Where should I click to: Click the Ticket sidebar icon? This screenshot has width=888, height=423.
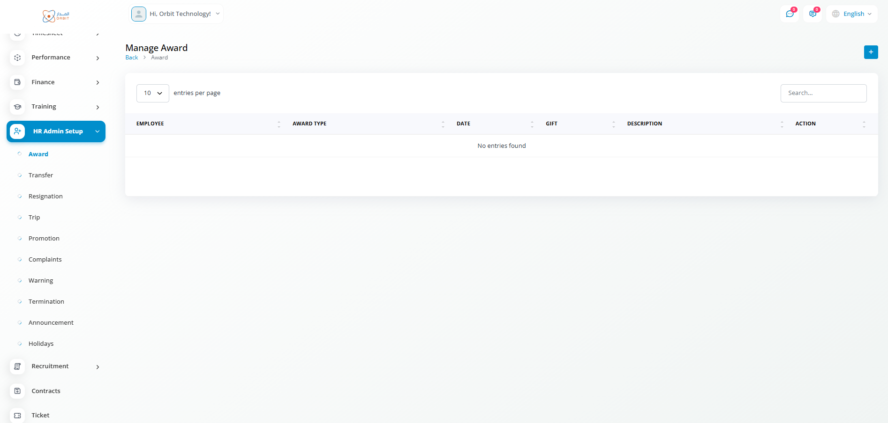(x=17, y=415)
